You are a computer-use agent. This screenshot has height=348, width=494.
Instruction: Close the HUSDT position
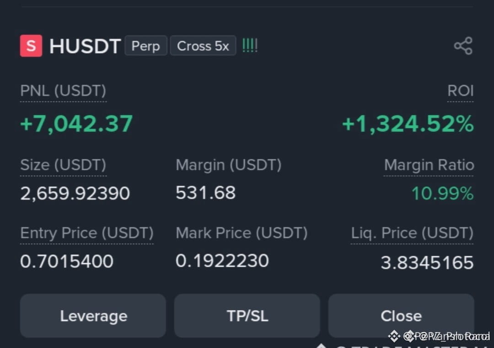[401, 316]
